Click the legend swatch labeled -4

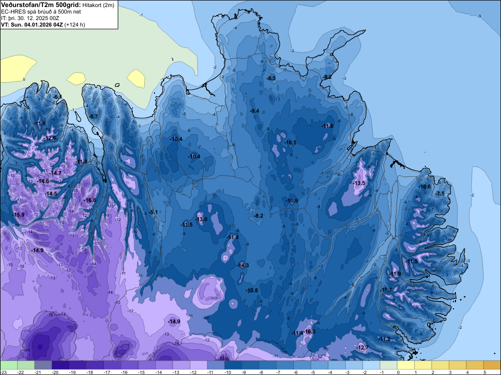pyautogui.click(x=336, y=365)
